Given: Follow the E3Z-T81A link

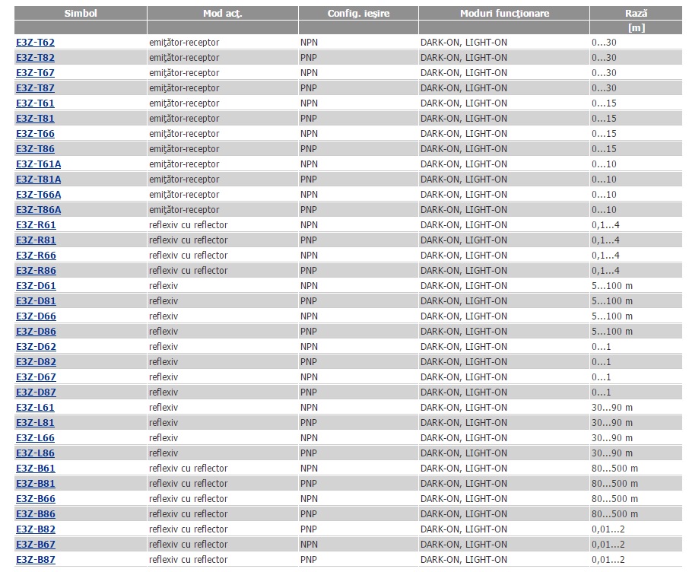Looking at the screenshot, I should coord(39,180).
